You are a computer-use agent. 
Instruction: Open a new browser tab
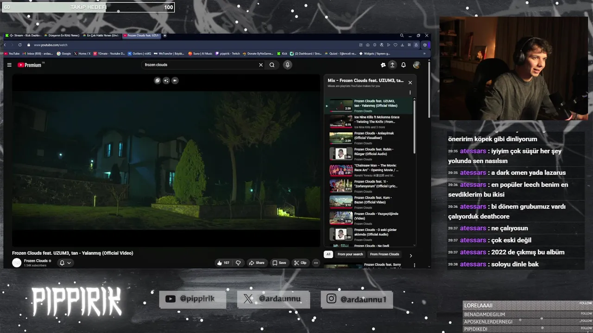[164, 36]
